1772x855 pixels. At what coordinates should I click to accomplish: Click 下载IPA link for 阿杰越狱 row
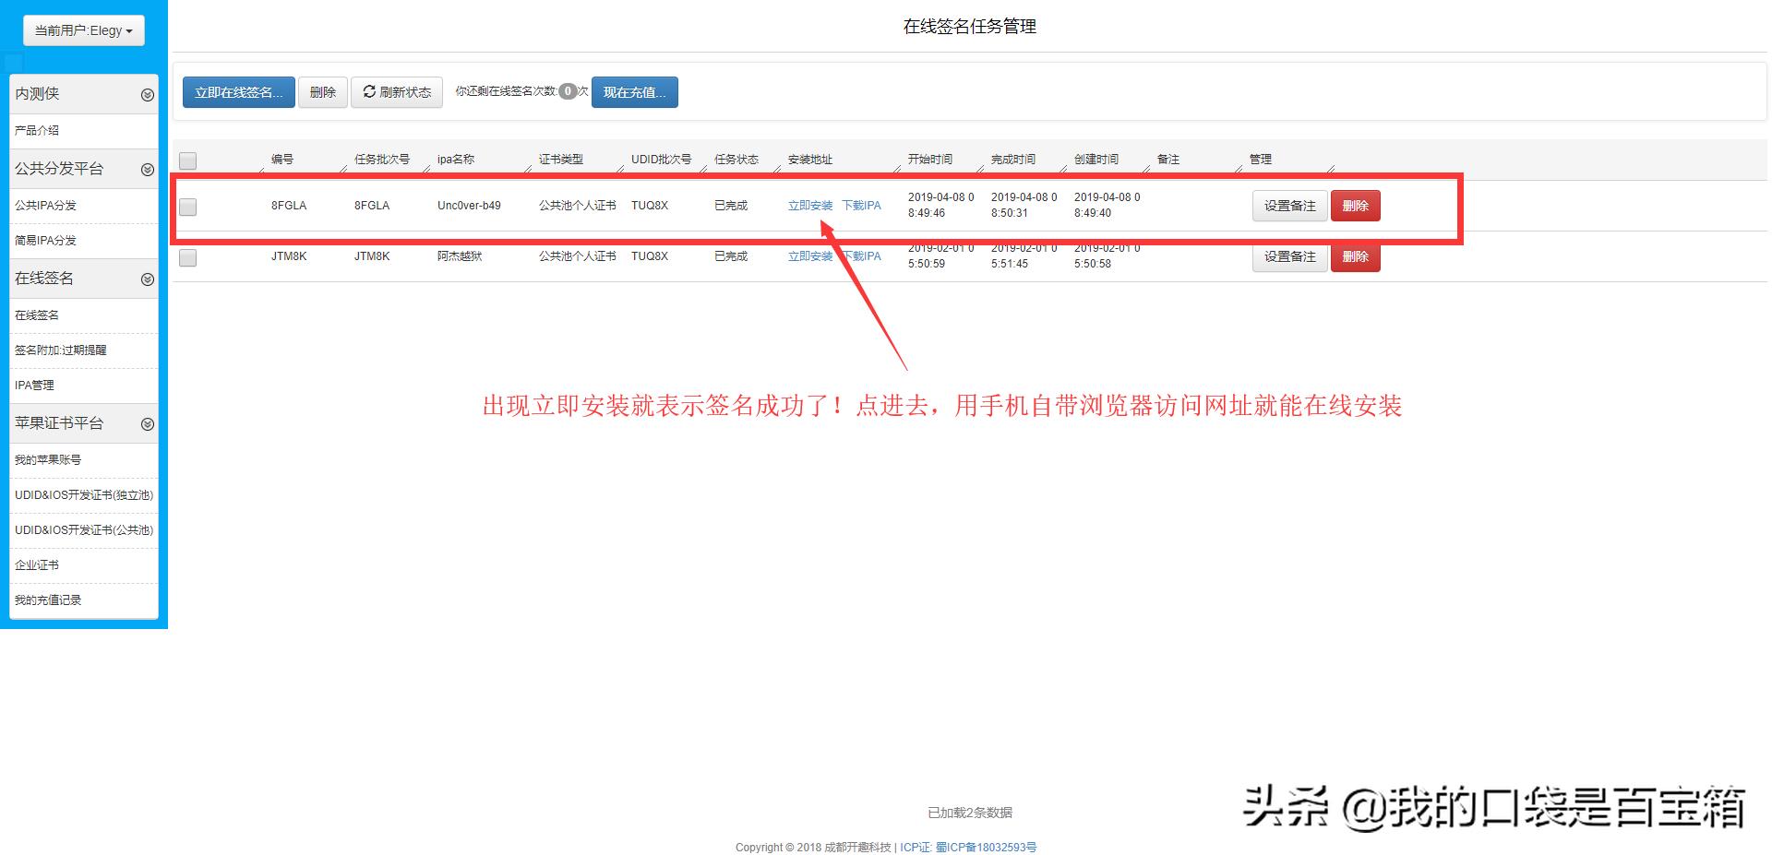point(862,257)
